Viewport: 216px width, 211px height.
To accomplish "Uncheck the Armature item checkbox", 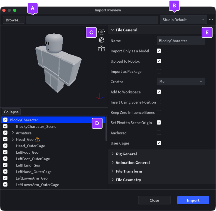I will coord(5,133).
